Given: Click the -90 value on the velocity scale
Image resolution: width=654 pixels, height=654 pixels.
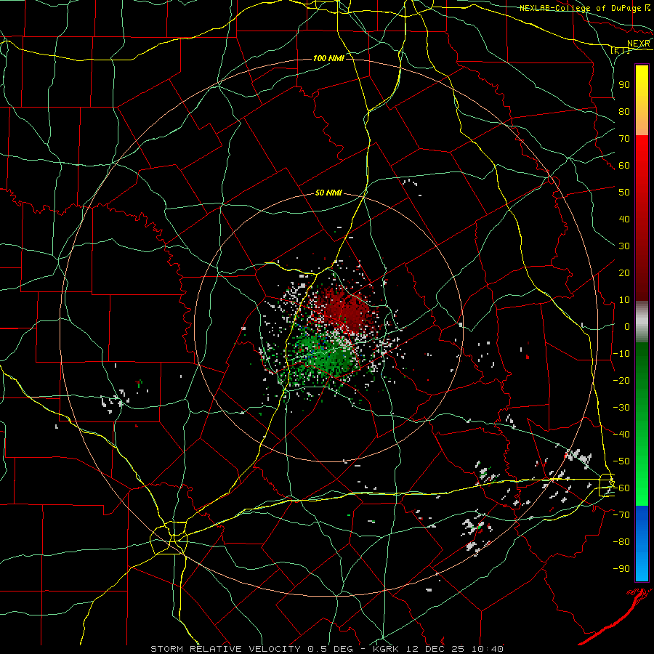Looking at the screenshot, I should pos(621,568).
